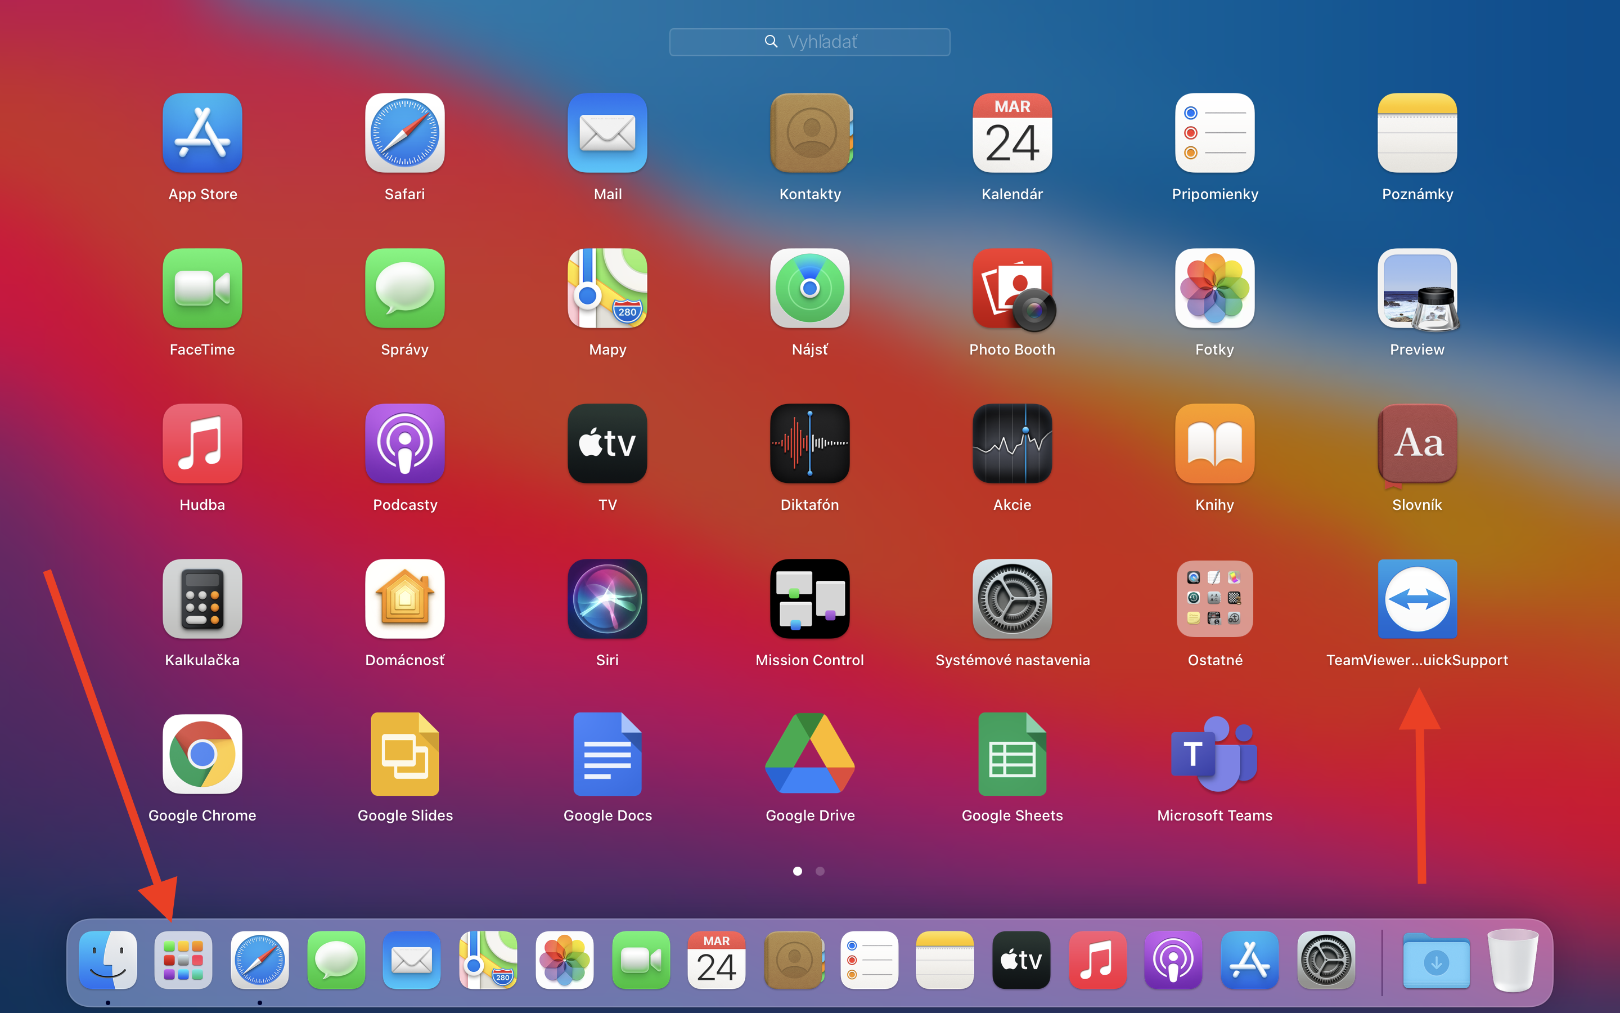Open Finder from the Dock

point(108,960)
